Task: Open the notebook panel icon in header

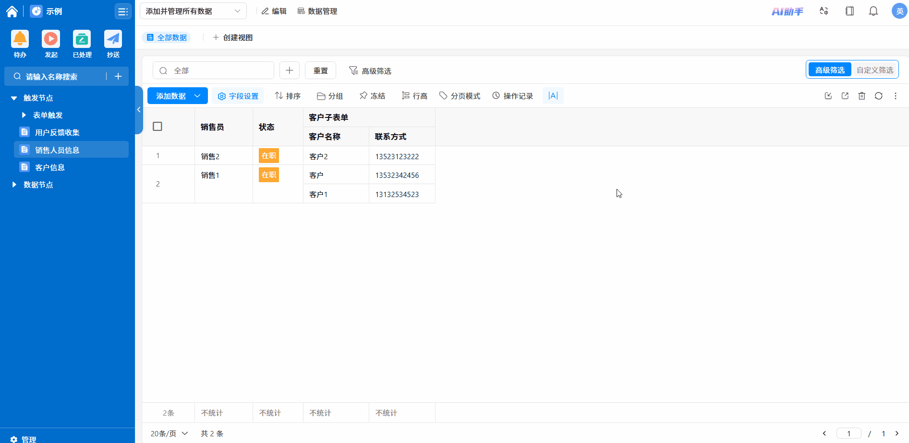Action: [849, 11]
